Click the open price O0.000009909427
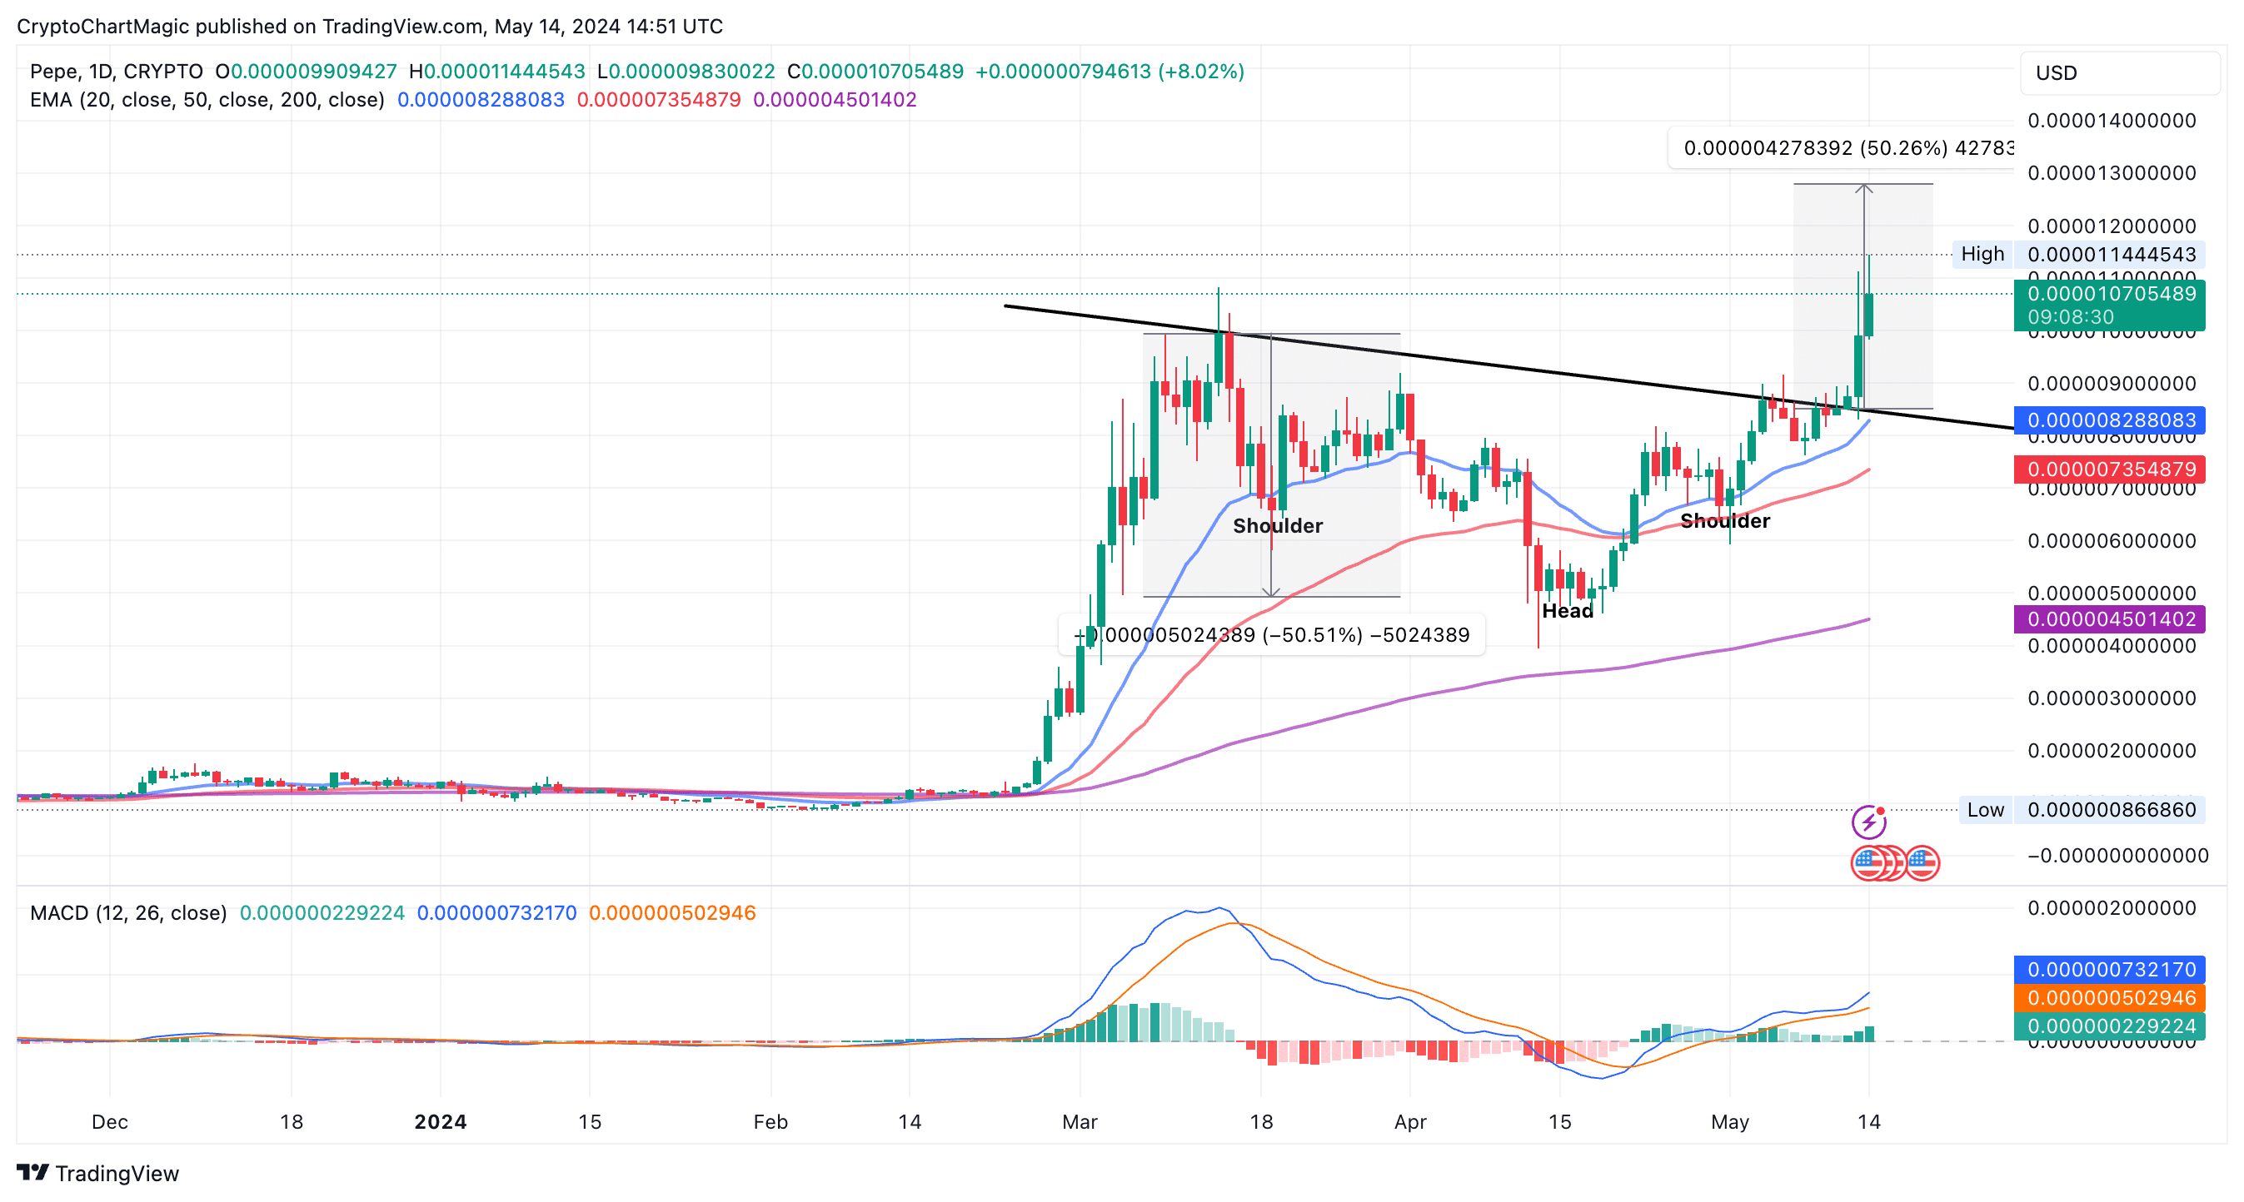The width and height of the screenshot is (2244, 1202). pos(307,72)
